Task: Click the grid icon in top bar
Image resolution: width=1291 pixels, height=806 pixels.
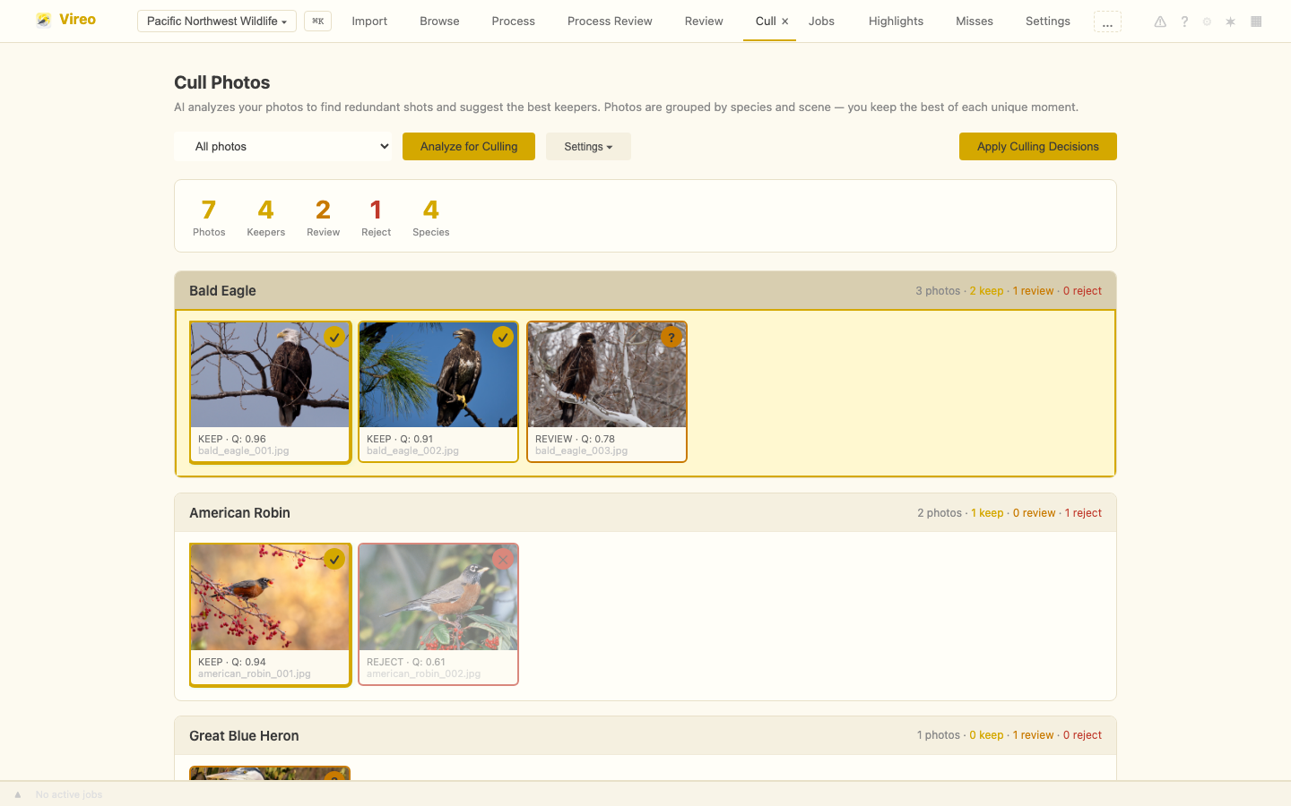Action: pos(1256,21)
